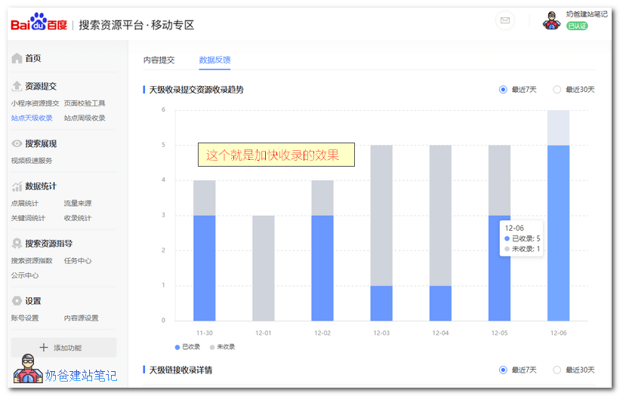Click the 搜索资源指导 section icon
Image resolution: width=620 pixels, height=396 pixels.
pos(17,244)
